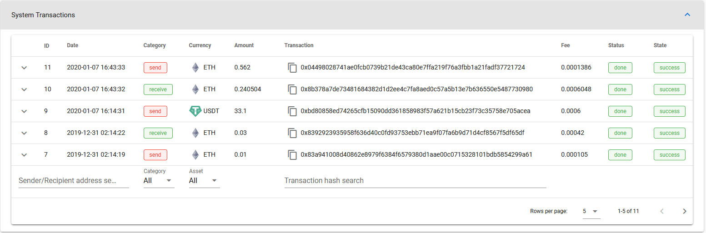Screen dimensions: 706x233
Task: Click the Currency column header
Action: pyautogui.click(x=200, y=45)
